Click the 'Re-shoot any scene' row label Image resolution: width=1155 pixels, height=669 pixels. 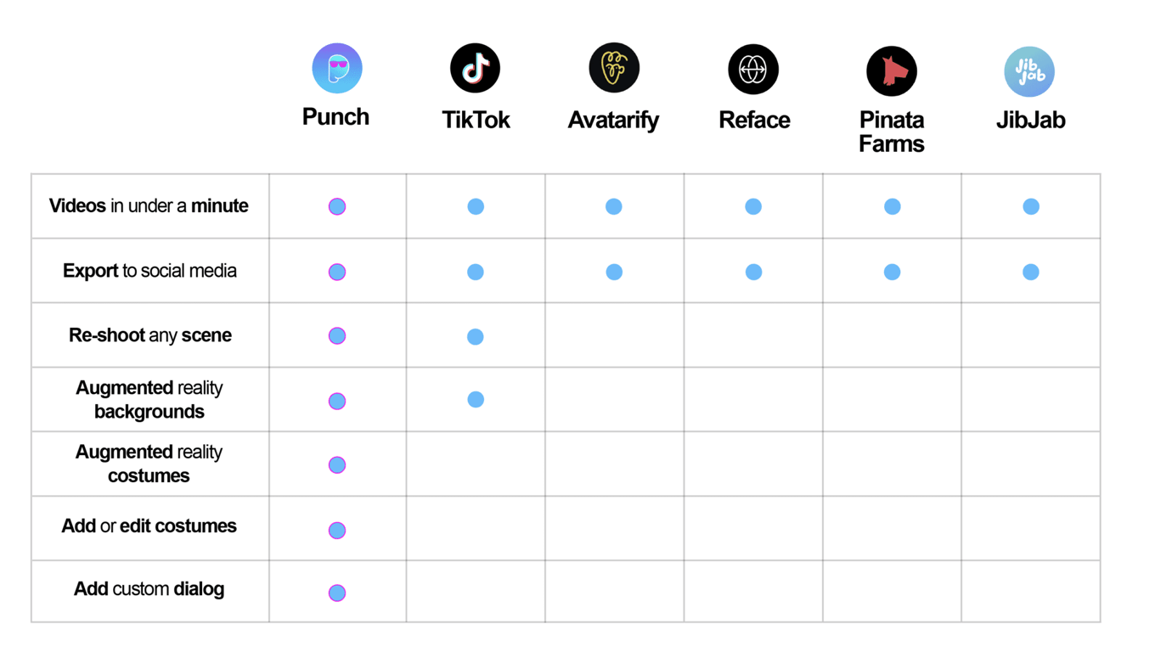pyautogui.click(x=150, y=335)
